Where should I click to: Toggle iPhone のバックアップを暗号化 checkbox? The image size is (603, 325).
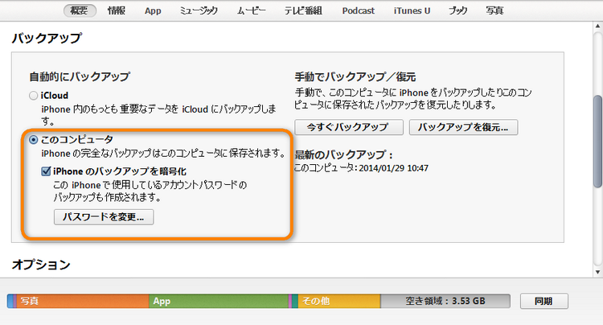(46, 171)
